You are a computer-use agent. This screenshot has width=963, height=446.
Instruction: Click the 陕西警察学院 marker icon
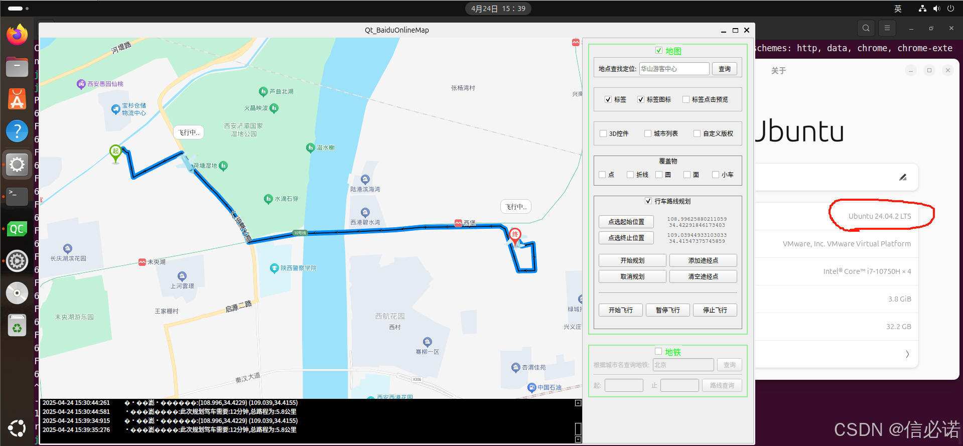coord(274,268)
